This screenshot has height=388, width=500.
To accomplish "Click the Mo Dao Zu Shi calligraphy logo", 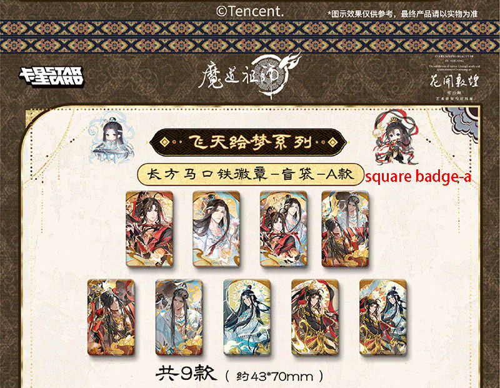I will pyautogui.click(x=249, y=75).
